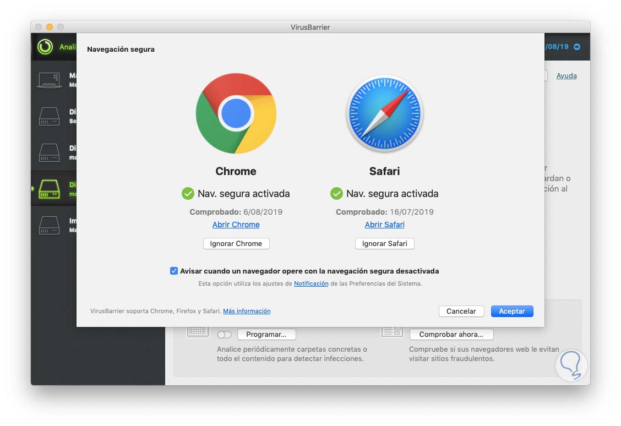Select the Mac computer icon in sidebar
The height and width of the screenshot is (426, 621).
tap(49, 80)
